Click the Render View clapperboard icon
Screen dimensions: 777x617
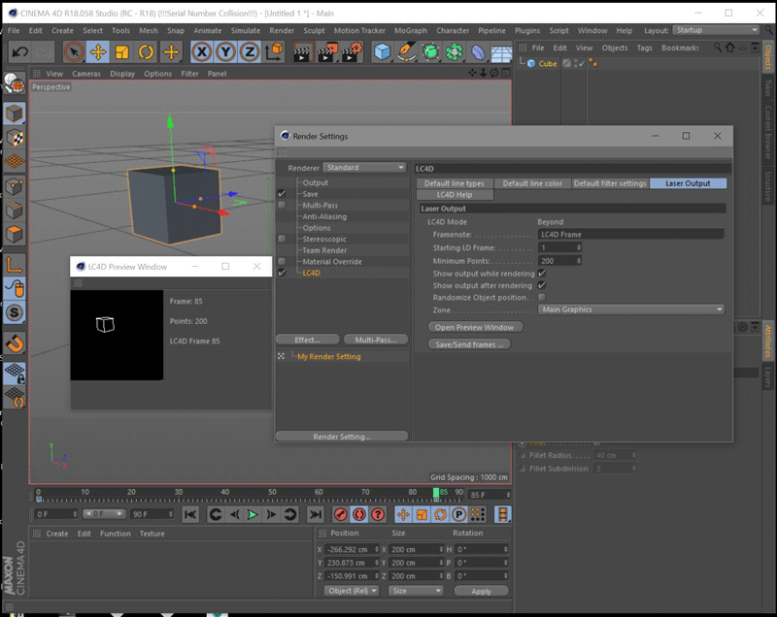pos(302,51)
